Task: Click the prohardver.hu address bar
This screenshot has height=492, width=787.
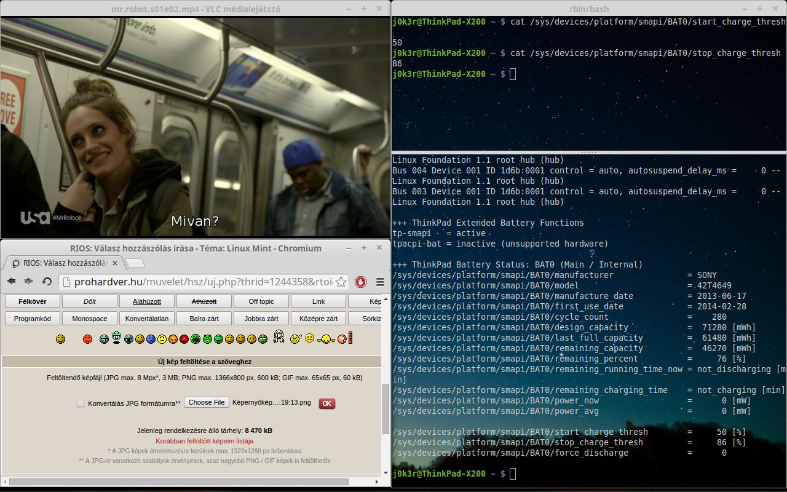Action: click(203, 282)
